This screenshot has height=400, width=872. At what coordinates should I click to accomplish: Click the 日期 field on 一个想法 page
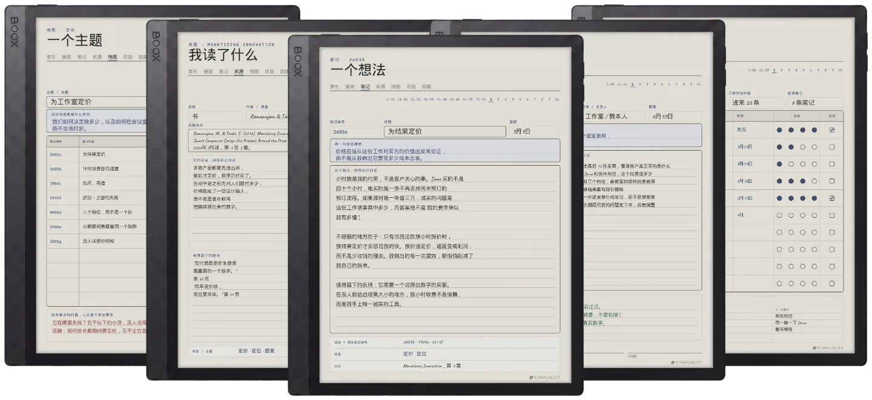pyautogui.click(x=534, y=131)
